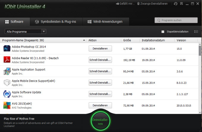Click Schnell-Deinstallieren for Apple Mobile Device Support
This screenshot has height=132, width=202.
click(100, 83)
